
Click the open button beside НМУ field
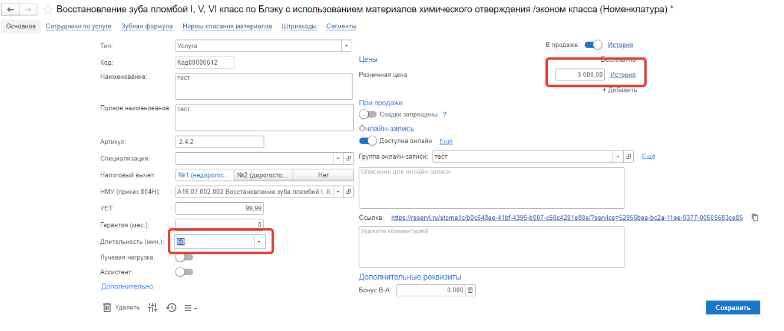click(x=348, y=192)
